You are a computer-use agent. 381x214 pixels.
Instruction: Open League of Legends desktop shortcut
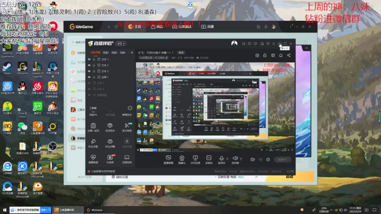[38, 69]
